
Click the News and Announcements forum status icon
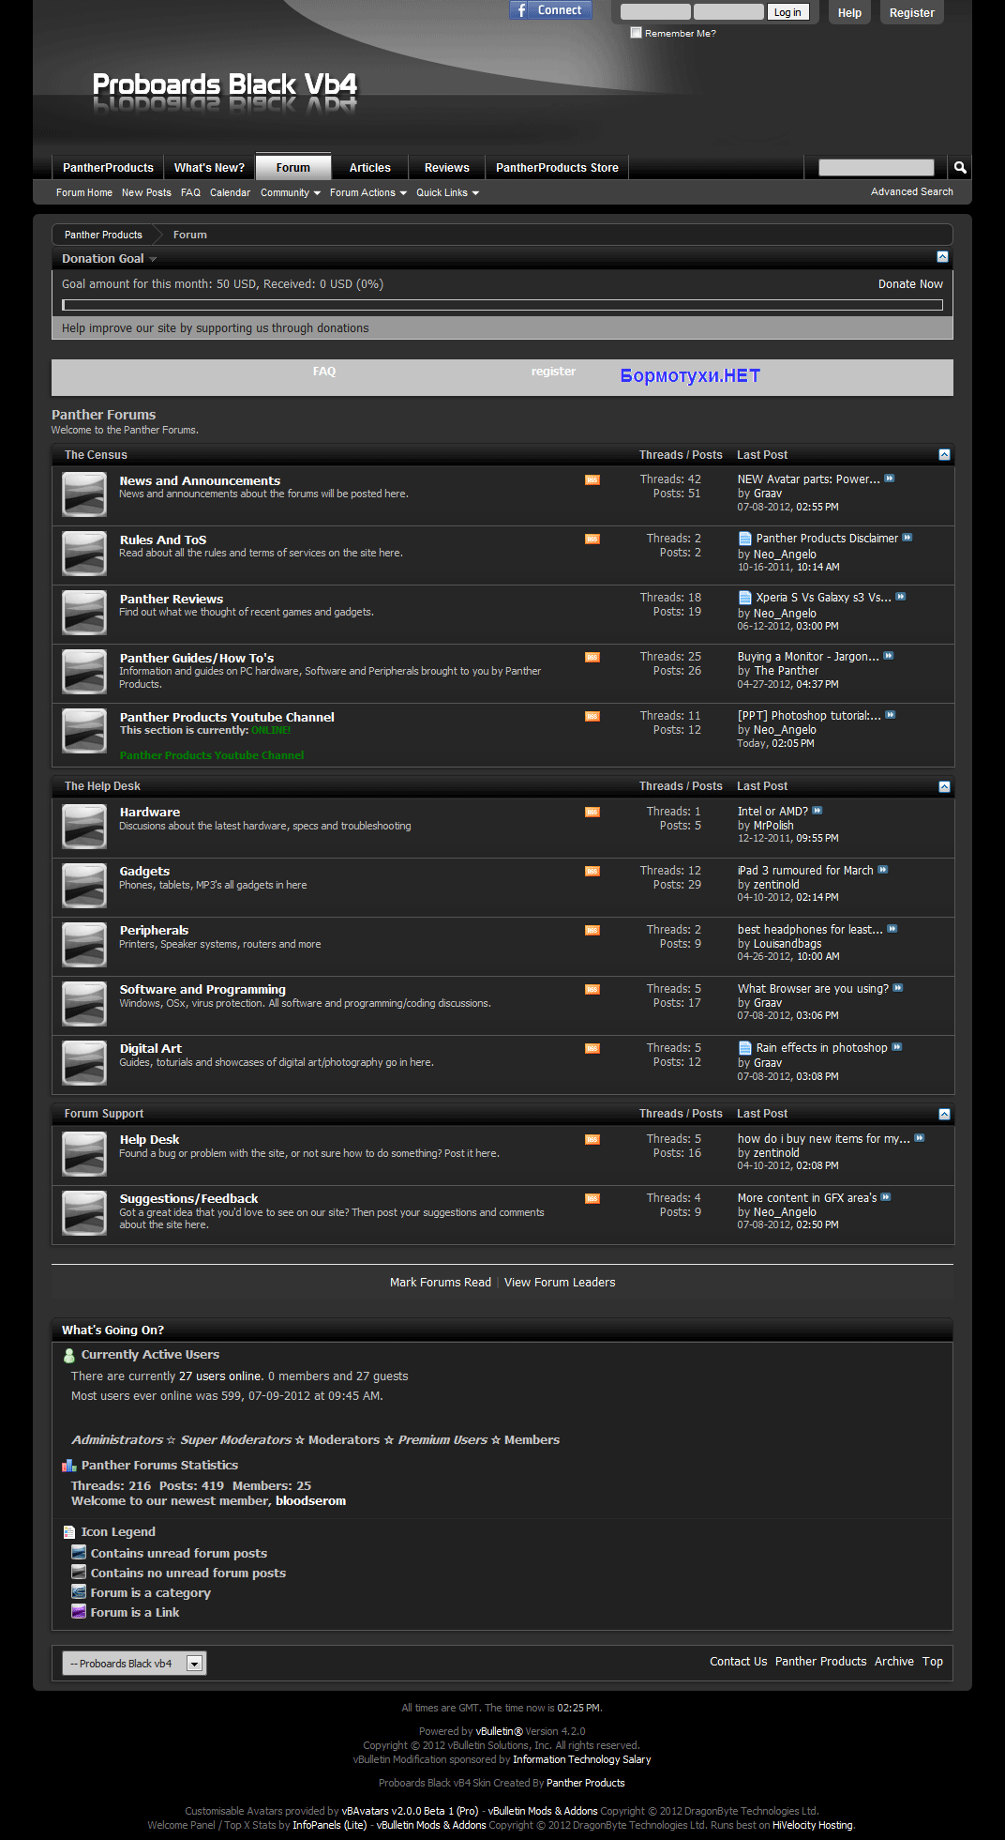point(84,494)
